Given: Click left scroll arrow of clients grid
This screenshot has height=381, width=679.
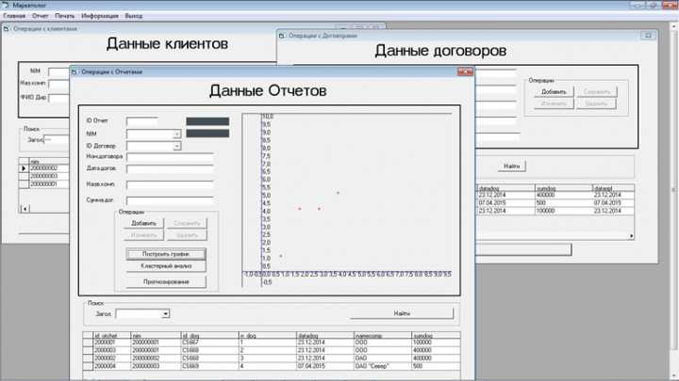Looking at the screenshot, I should pos(25,209).
